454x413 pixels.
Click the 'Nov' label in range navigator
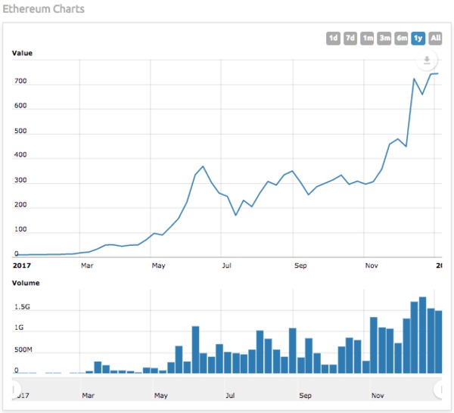pos(378,396)
